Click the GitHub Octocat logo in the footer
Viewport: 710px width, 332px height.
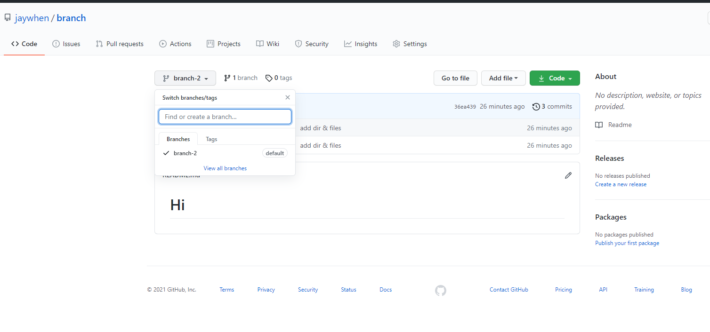point(441,291)
